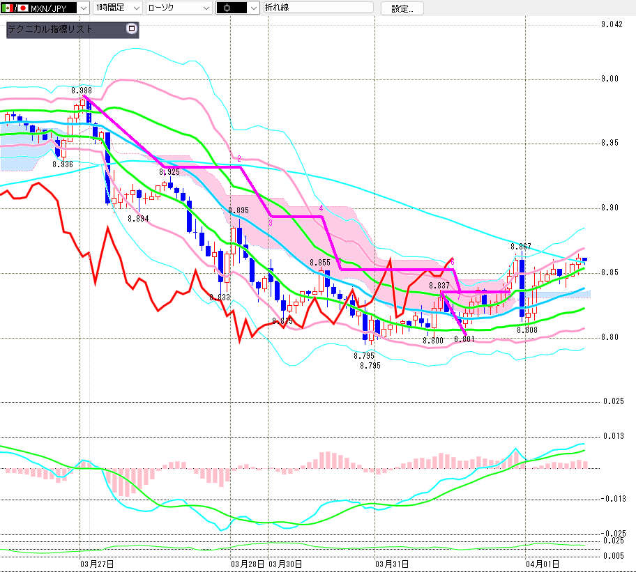The height and width of the screenshot is (572, 636).
Task: Click the 03月27日 date marker
Action: click(98, 563)
